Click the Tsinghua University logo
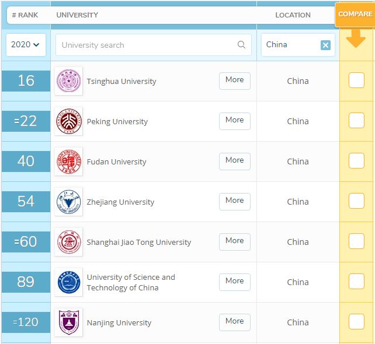 [68, 81]
